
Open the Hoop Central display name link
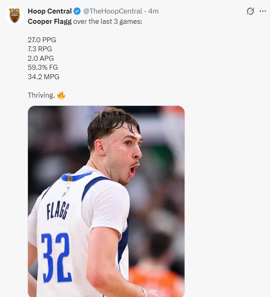point(49,11)
